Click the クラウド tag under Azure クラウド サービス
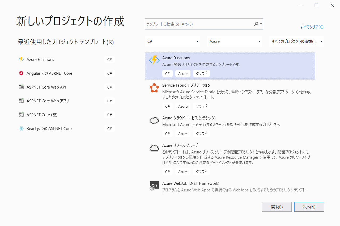This screenshot has width=340, height=226. [201, 134]
